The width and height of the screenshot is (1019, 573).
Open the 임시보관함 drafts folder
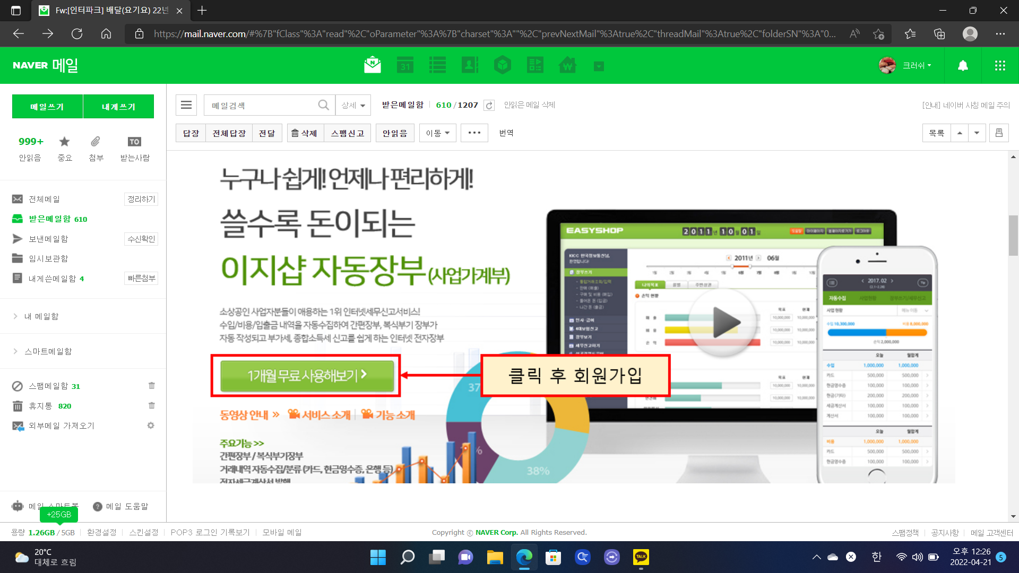pos(48,258)
